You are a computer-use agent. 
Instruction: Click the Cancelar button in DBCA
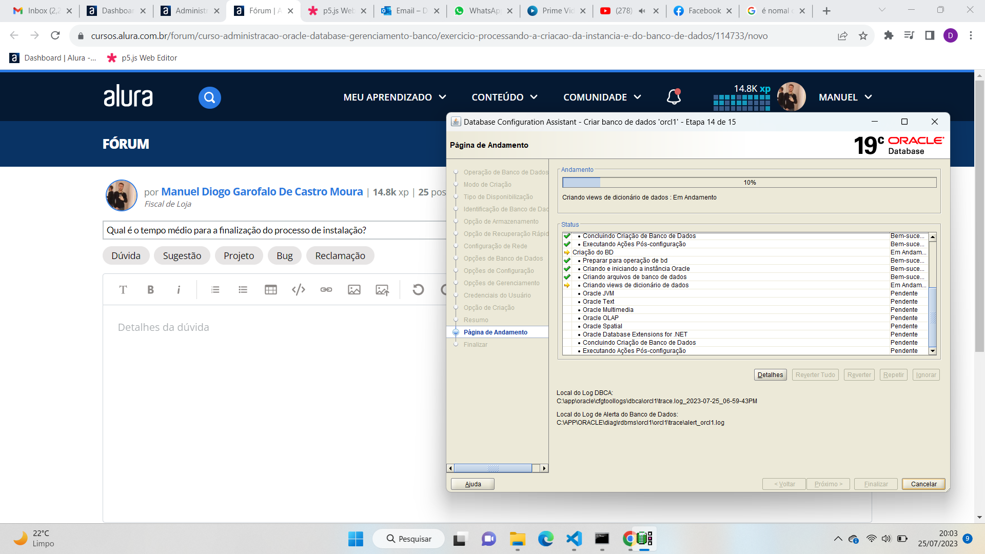(923, 484)
